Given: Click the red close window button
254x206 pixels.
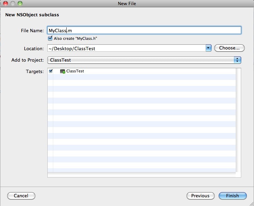Looking at the screenshot, I should 6,3.
